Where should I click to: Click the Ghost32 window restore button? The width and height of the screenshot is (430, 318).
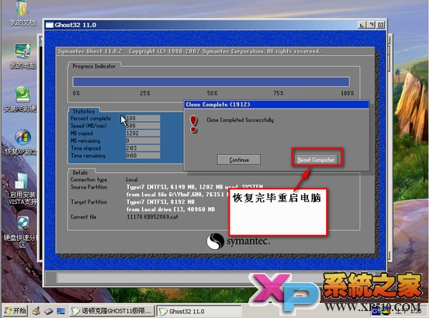coord(371,25)
